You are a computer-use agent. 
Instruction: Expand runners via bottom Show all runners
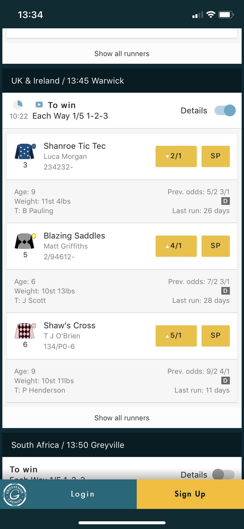point(122,418)
